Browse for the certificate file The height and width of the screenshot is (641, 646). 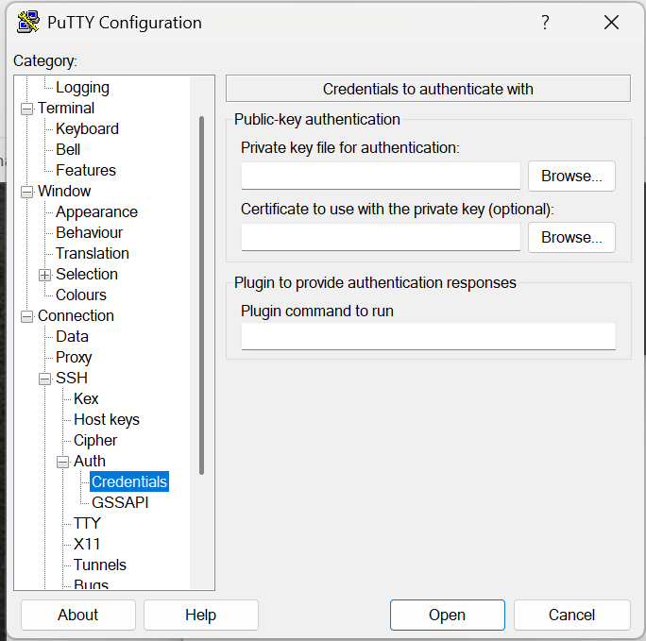[571, 237]
